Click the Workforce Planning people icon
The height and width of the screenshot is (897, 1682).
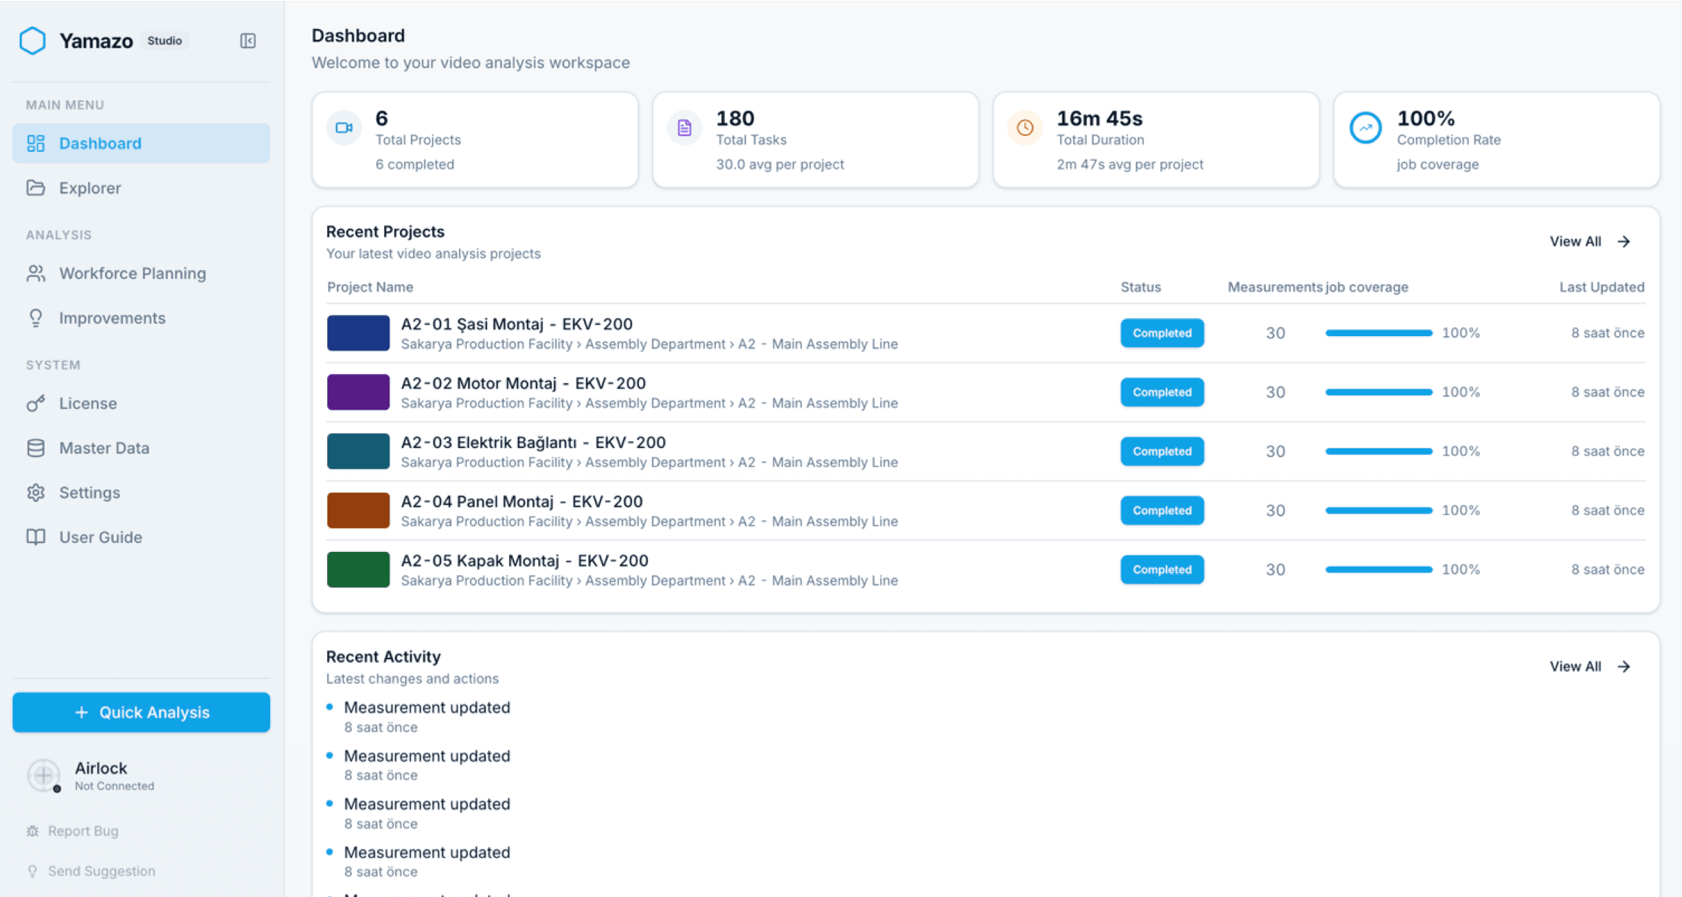[36, 274]
